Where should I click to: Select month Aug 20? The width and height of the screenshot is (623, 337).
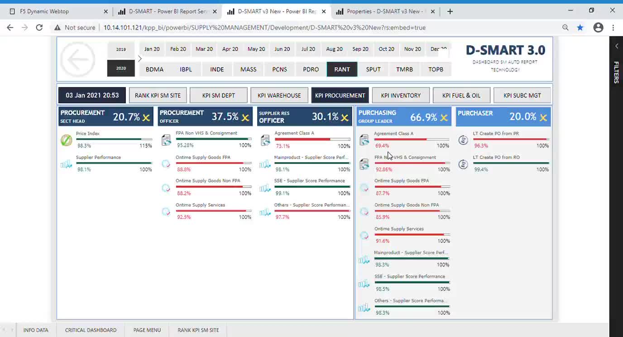click(x=334, y=49)
